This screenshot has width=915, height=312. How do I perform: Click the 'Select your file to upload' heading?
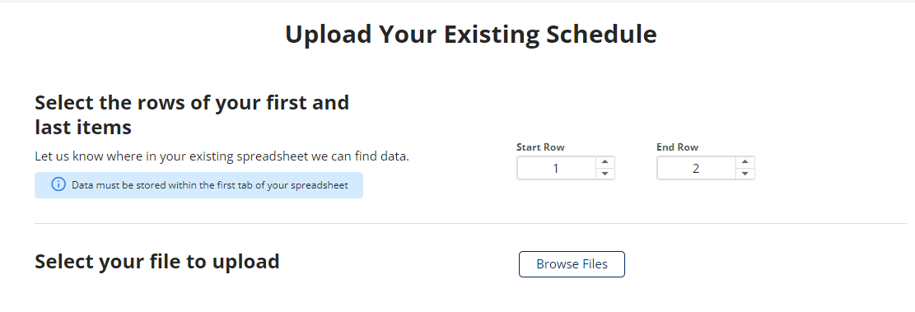click(157, 261)
